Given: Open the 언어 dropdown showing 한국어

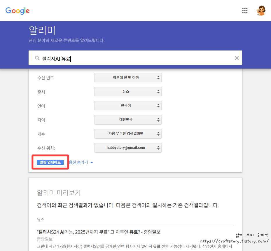Looking at the screenshot, I should tap(128, 106).
